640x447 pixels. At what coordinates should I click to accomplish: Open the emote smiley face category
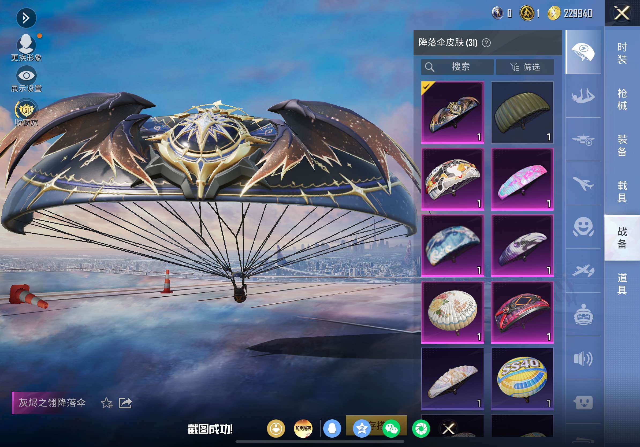click(583, 227)
